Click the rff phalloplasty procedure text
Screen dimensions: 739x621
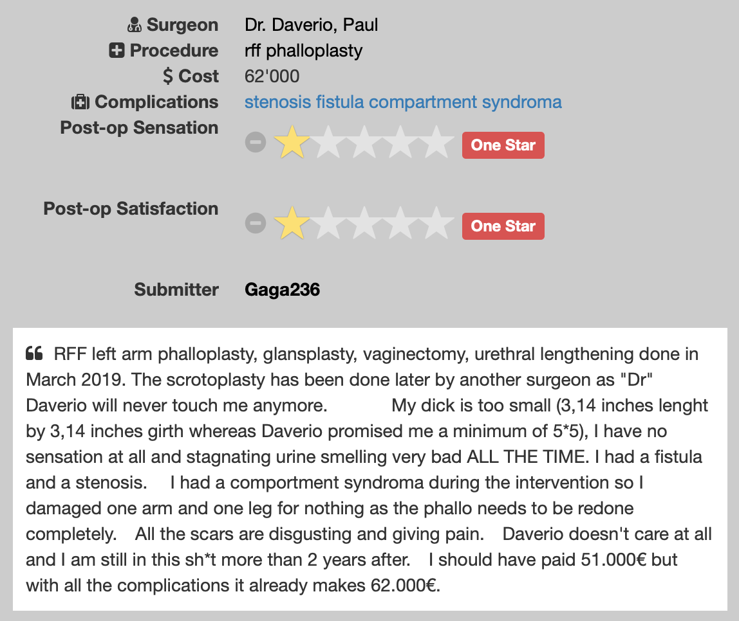coord(303,51)
